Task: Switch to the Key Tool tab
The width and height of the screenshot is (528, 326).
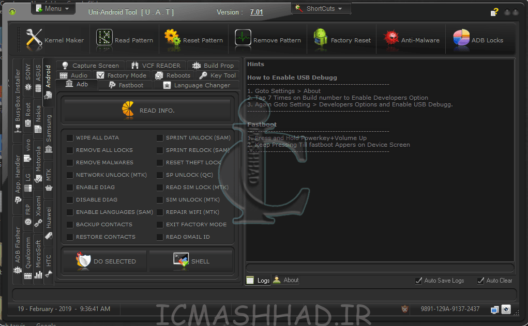Action: (217, 75)
